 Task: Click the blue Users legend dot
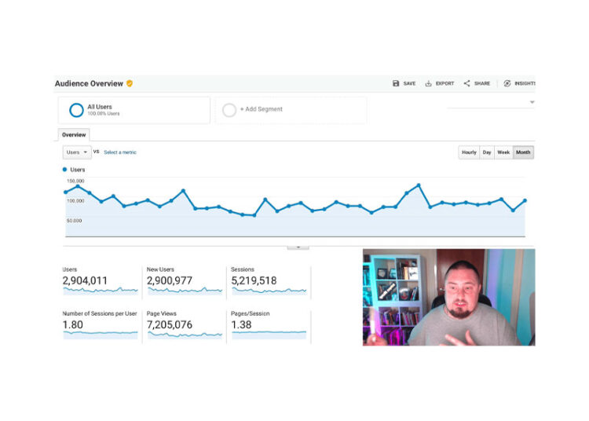(x=65, y=170)
